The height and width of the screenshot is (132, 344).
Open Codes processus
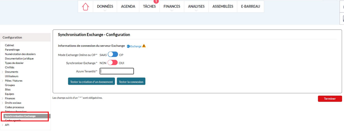[x=15, y=107]
